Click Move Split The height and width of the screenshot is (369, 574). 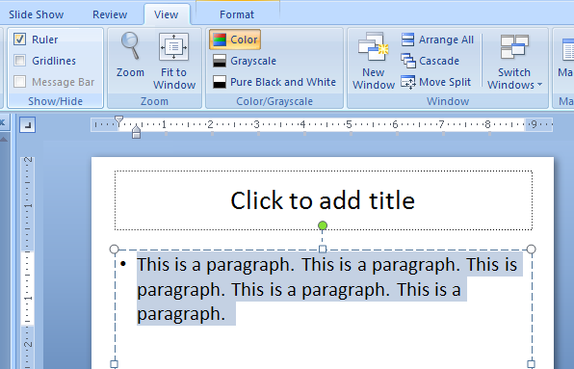pos(435,82)
